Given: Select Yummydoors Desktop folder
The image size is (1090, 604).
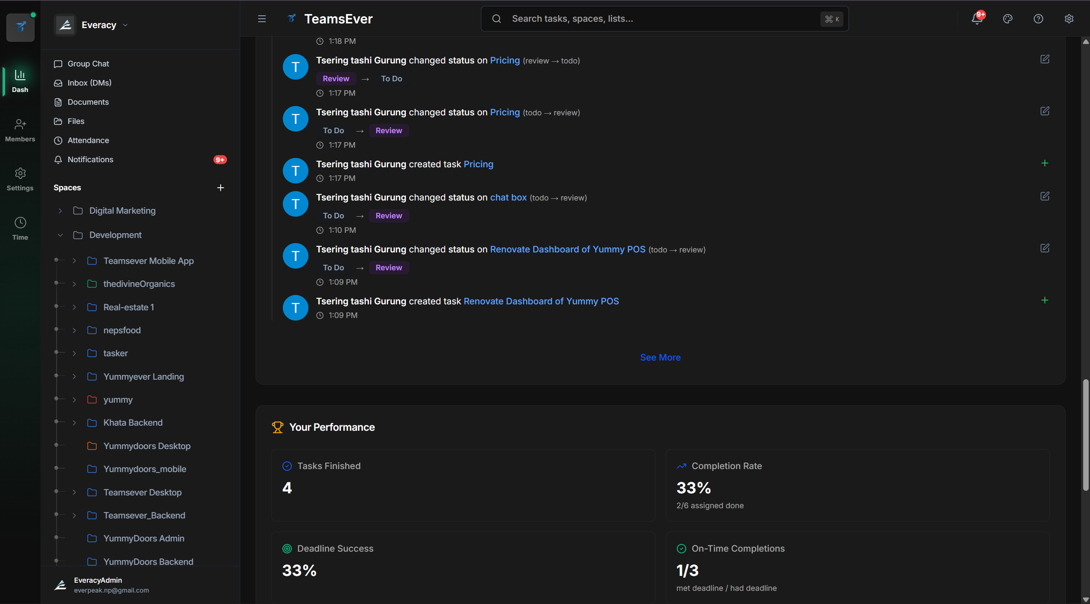Looking at the screenshot, I should click(x=147, y=446).
